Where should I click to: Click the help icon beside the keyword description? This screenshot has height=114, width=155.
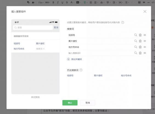coord(123,22)
